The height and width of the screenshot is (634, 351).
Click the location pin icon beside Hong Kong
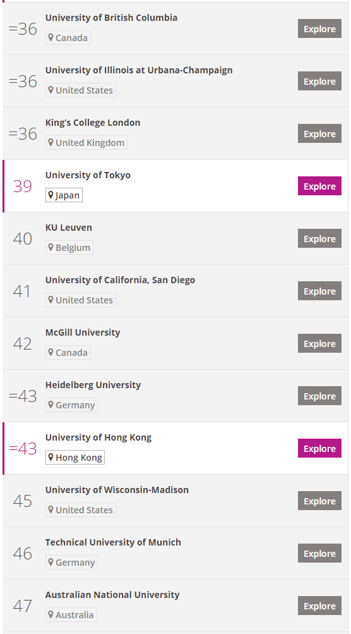51,457
